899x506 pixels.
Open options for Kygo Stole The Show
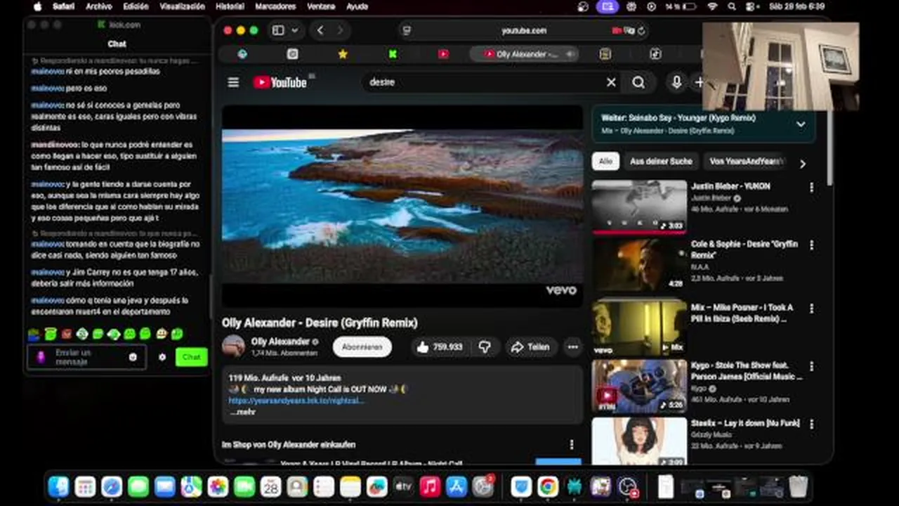click(811, 366)
